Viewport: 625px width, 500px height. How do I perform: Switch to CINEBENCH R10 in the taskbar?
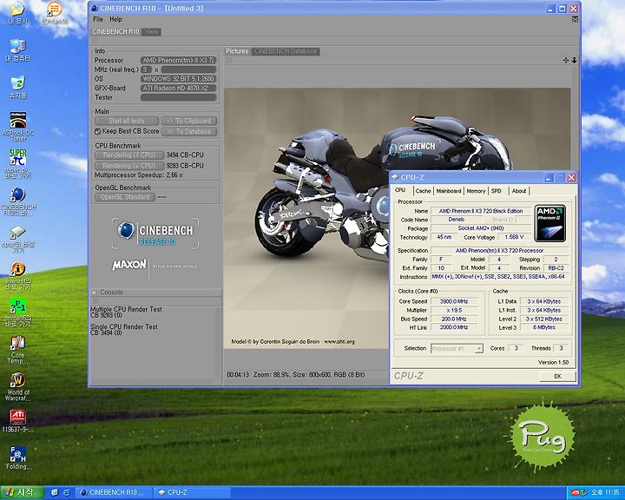tap(114, 493)
